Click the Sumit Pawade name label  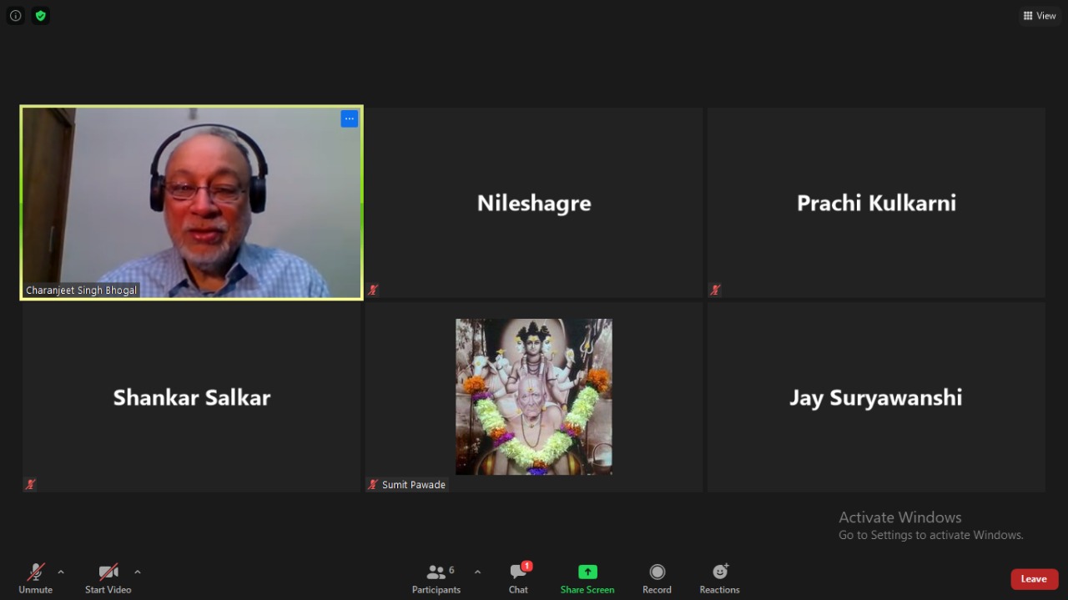pos(414,485)
